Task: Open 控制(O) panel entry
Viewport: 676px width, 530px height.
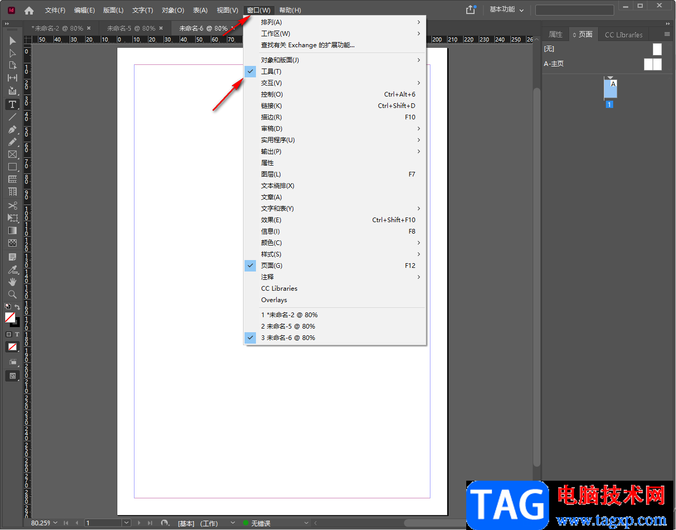Action: [x=335, y=94]
